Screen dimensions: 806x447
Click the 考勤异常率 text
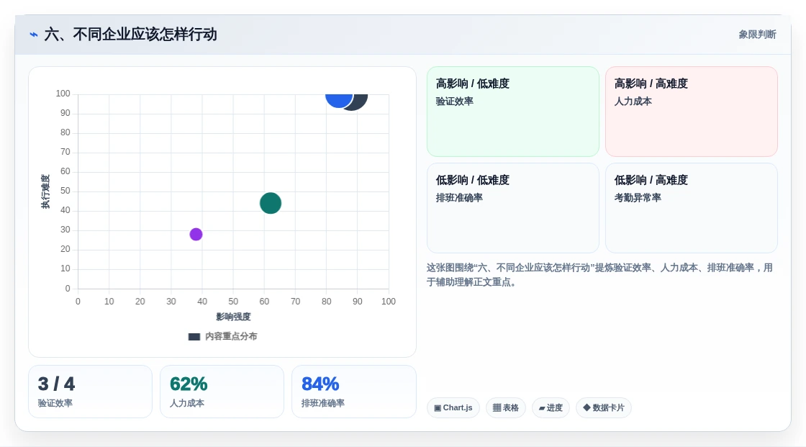coord(638,197)
